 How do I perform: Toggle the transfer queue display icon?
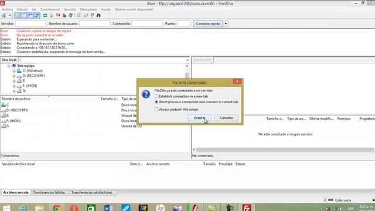pos(37,16)
